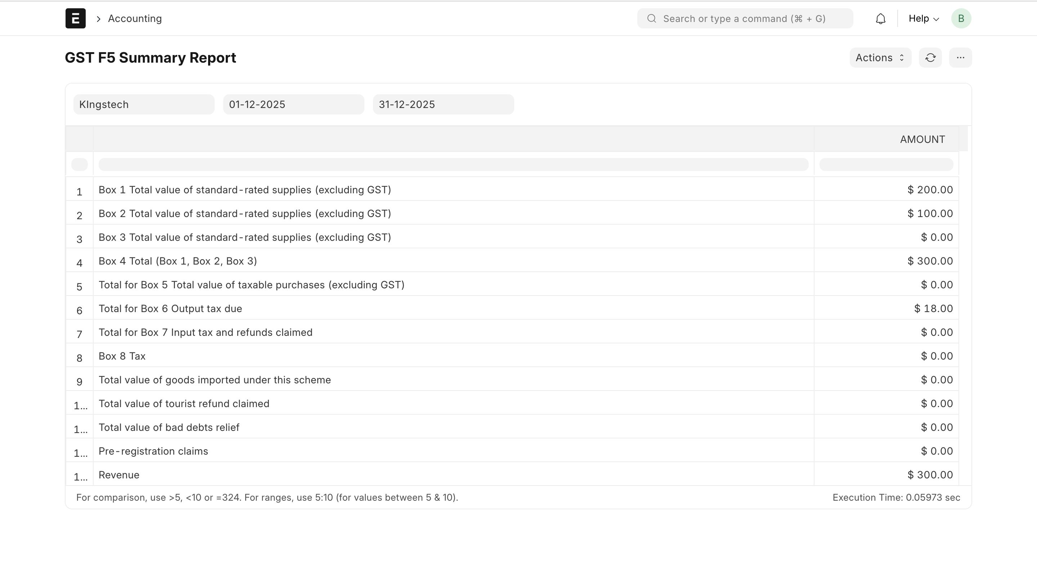Open the Kingstech company selector
The width and height of the screenshot is (1037, 586).
(x=144, y=105)
